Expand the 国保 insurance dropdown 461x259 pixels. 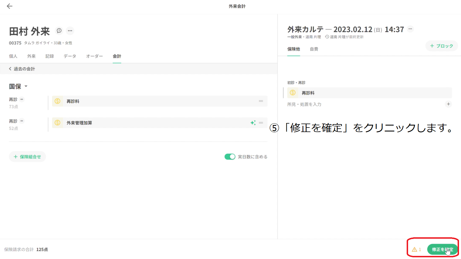click(x=18, y=86)
